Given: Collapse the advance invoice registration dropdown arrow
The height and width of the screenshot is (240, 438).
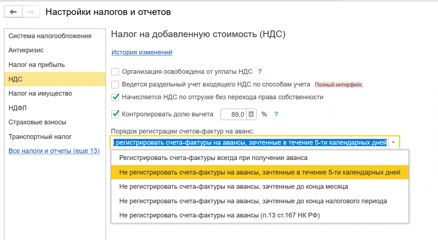Looking at the screenshot, I should coord(394,142).
